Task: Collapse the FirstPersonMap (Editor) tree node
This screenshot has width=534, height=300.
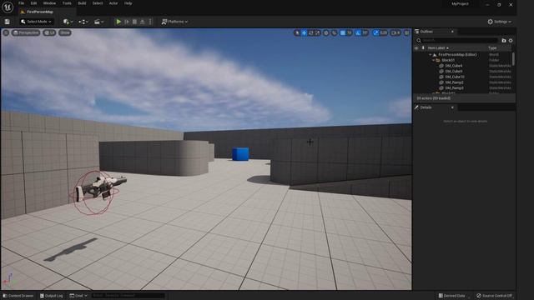Action: (431, 55)
